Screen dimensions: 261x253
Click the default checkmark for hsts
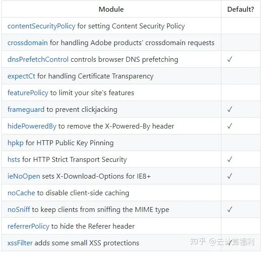(229, 159)
